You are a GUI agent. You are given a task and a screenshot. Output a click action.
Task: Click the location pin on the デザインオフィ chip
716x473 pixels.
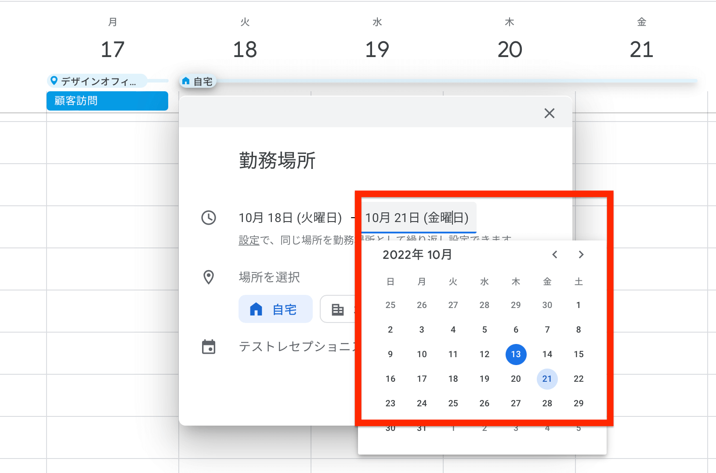point(54,80)
